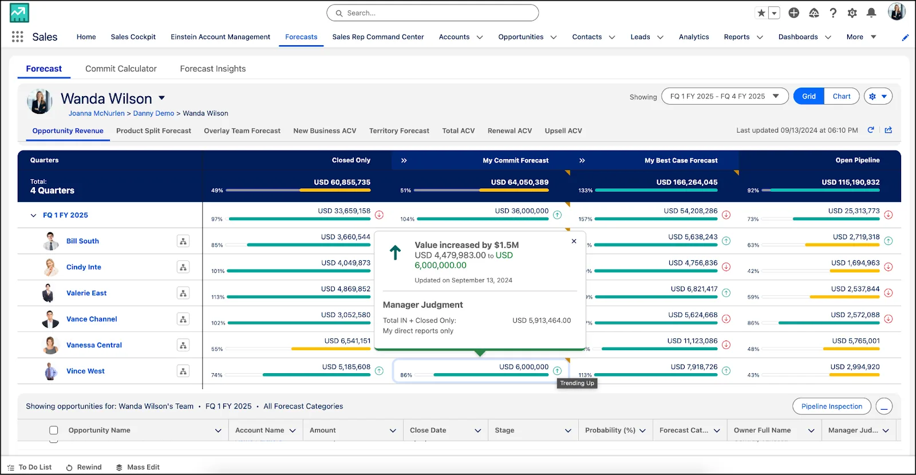916x475 pixels.
Task: Open the Opportunity Name column menu
Action: coord(218,430)
